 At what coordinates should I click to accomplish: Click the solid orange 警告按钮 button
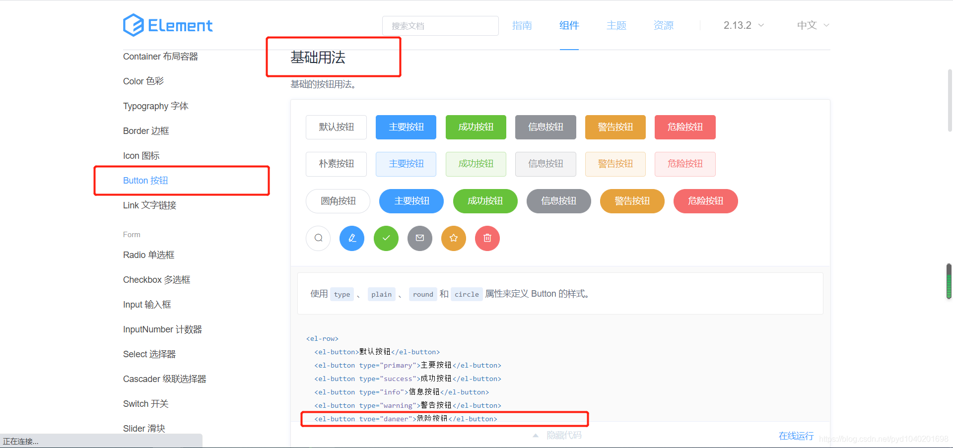[x=615, y=127]
